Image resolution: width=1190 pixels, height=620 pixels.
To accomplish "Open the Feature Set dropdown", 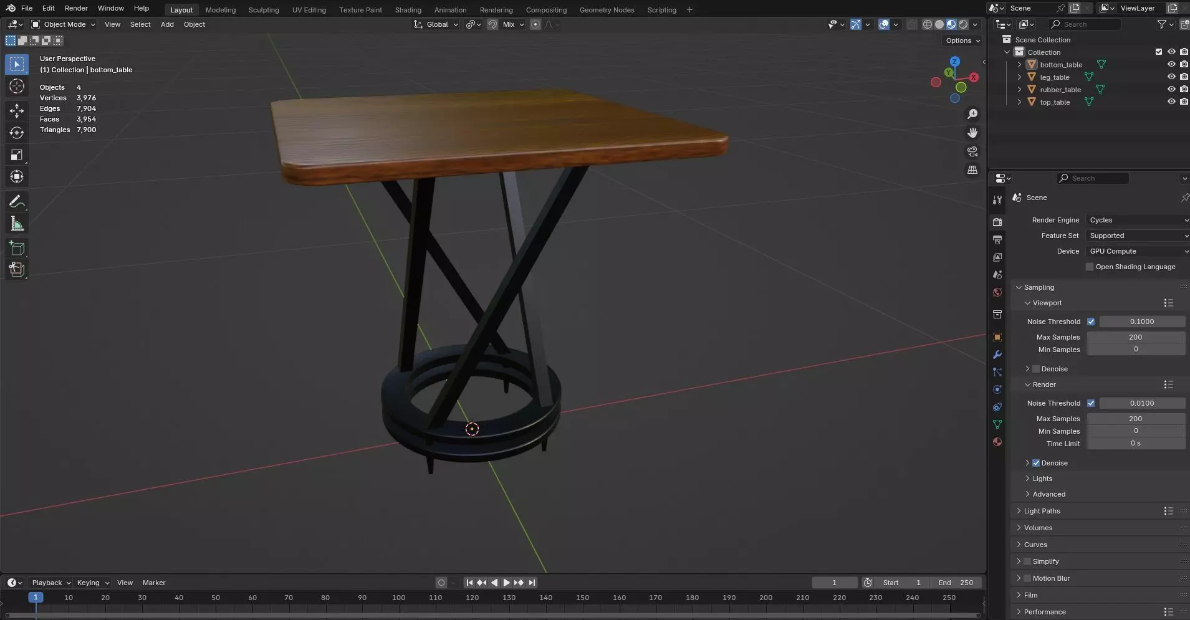I will [x=1137, y=236].
